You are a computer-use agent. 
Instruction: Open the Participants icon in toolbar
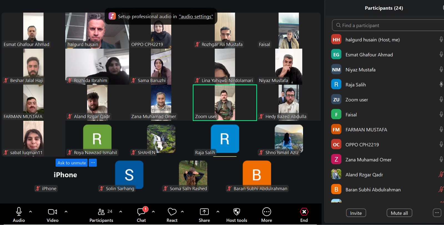pos(101,212)
